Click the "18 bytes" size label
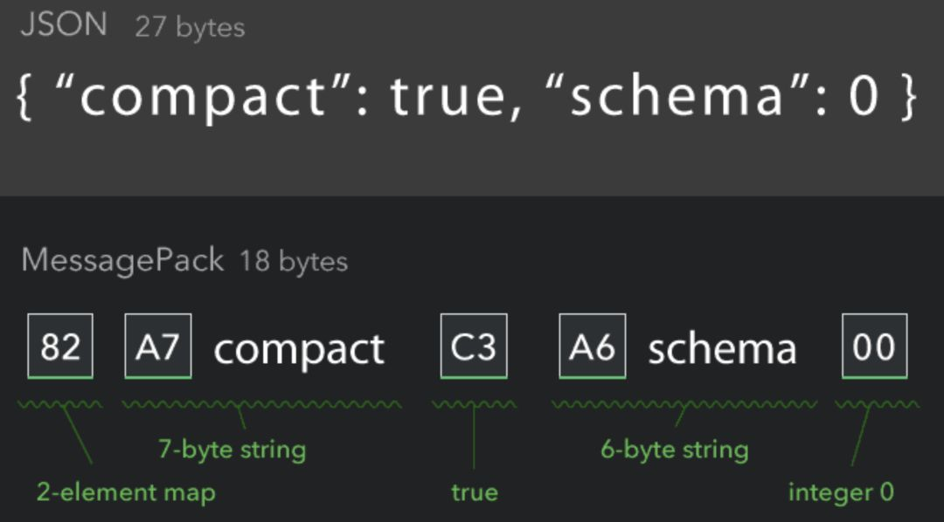Viewport: 944px width, 522px height. [294, 262]
